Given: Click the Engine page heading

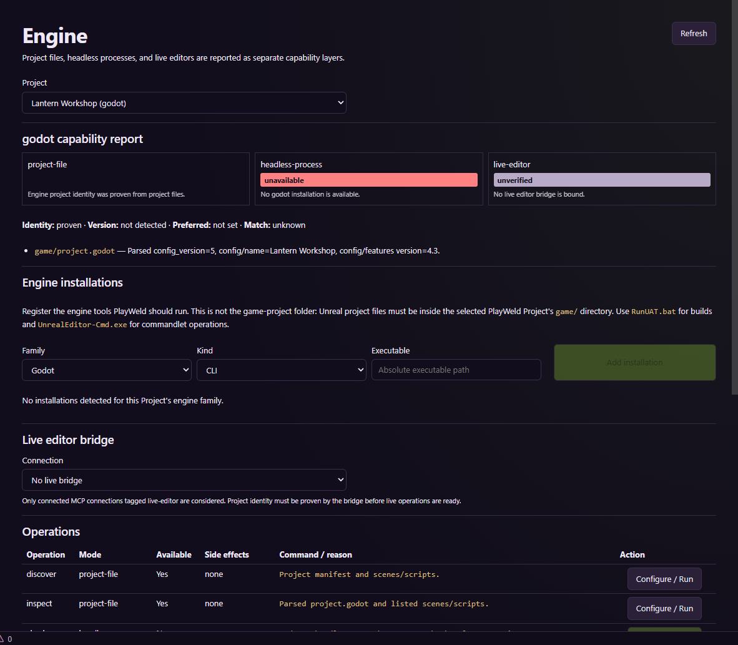Looking at the screenshot, I should [55, 36].
